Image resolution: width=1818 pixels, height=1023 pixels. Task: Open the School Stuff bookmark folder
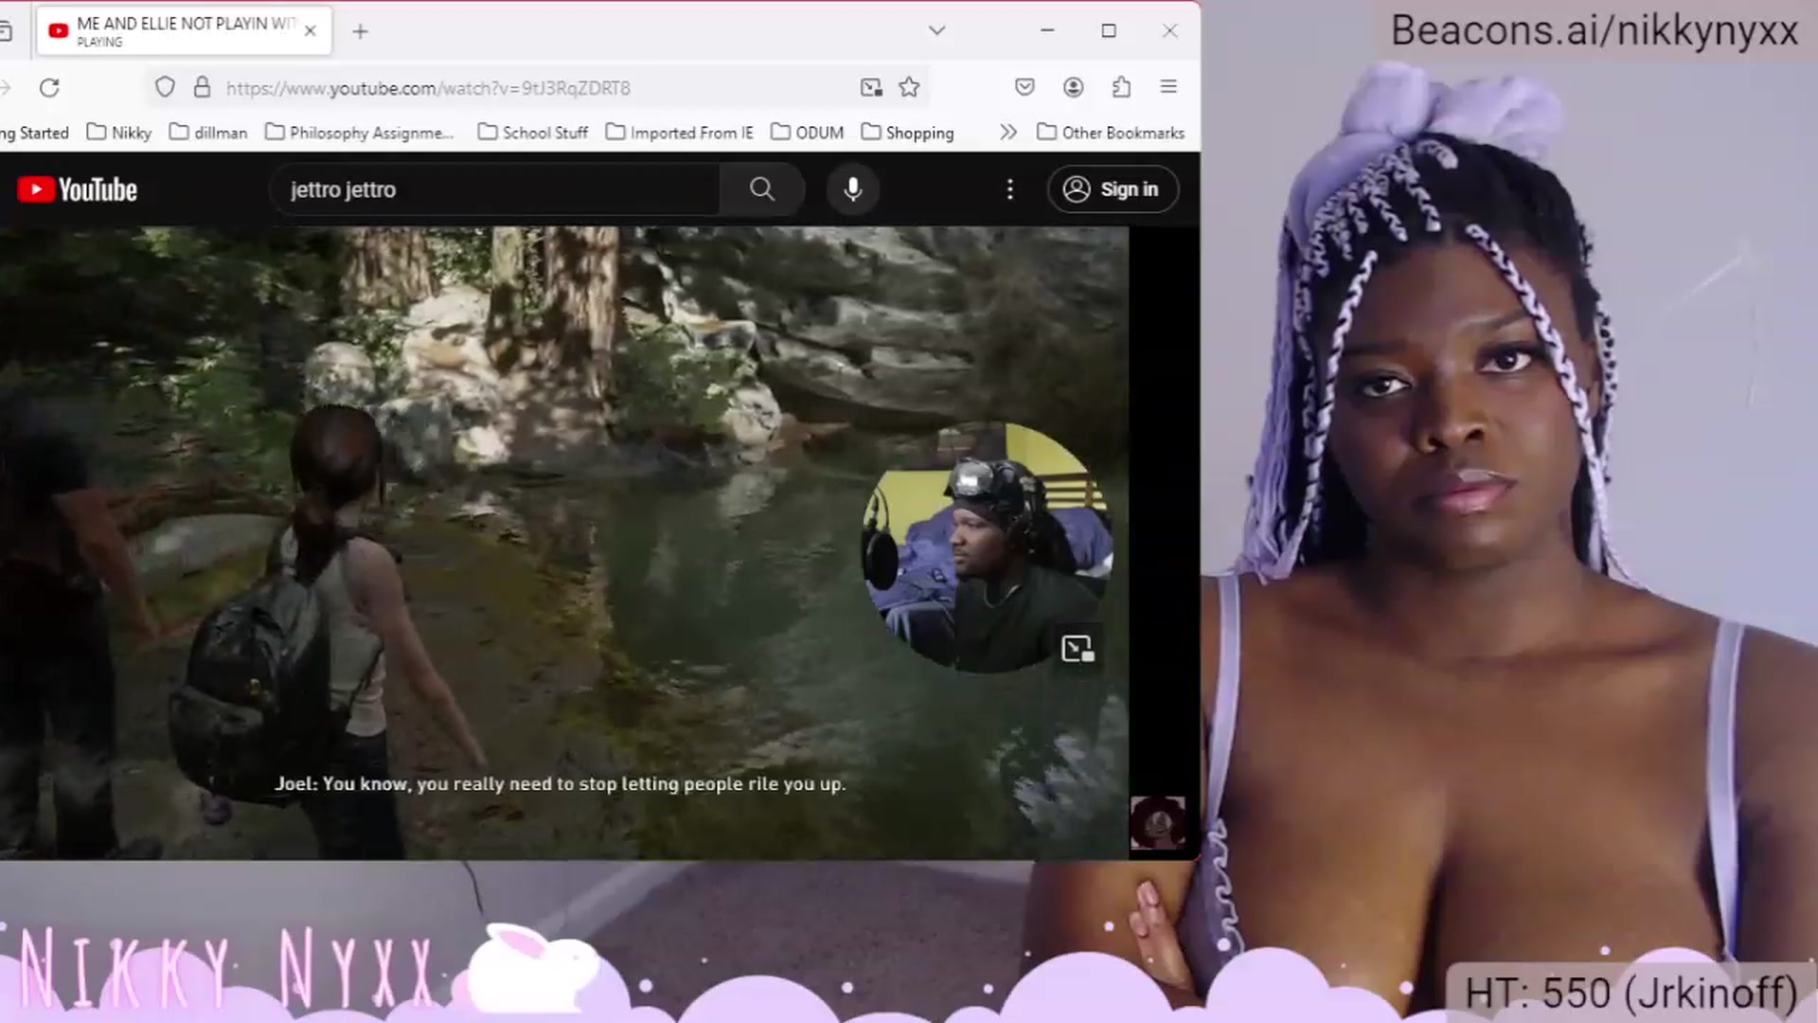[533, 133]
